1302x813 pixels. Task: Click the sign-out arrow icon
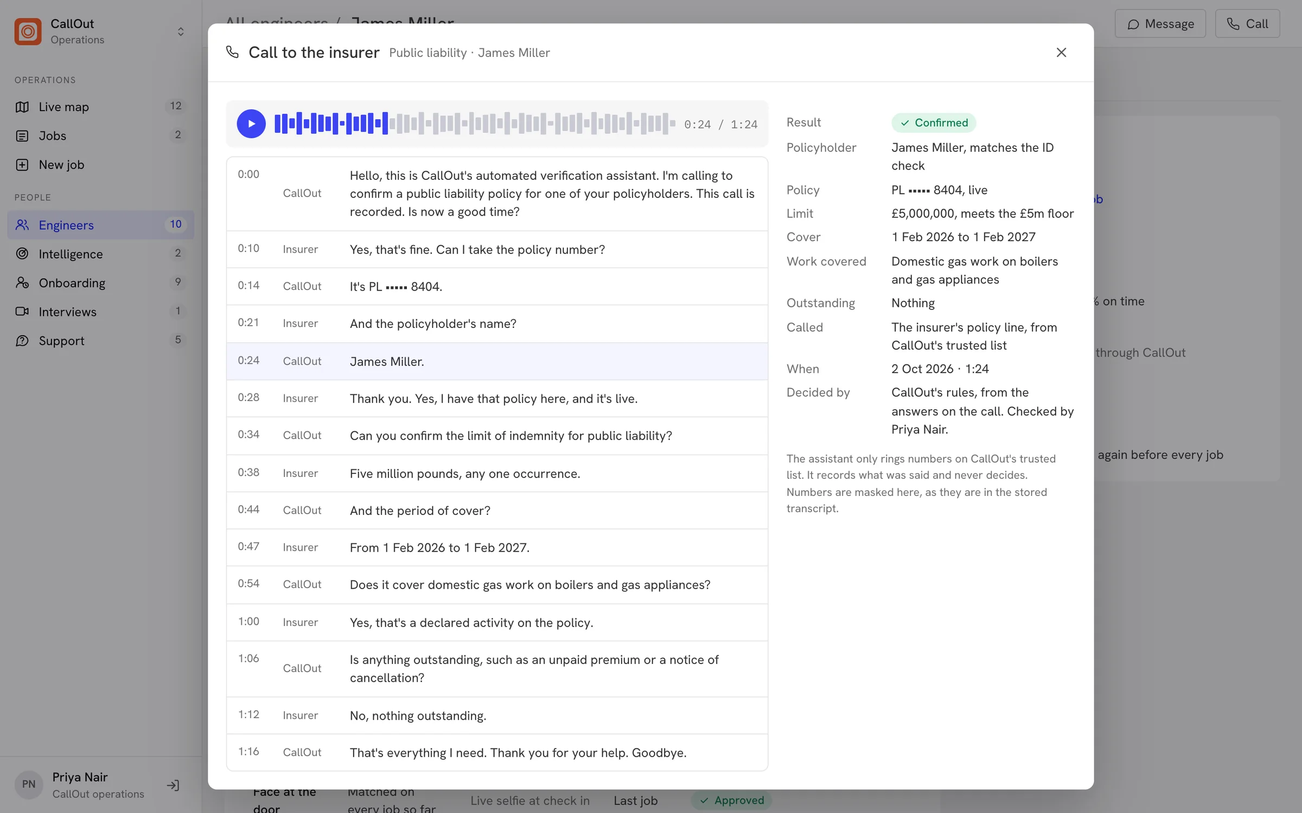pos(173,785)
